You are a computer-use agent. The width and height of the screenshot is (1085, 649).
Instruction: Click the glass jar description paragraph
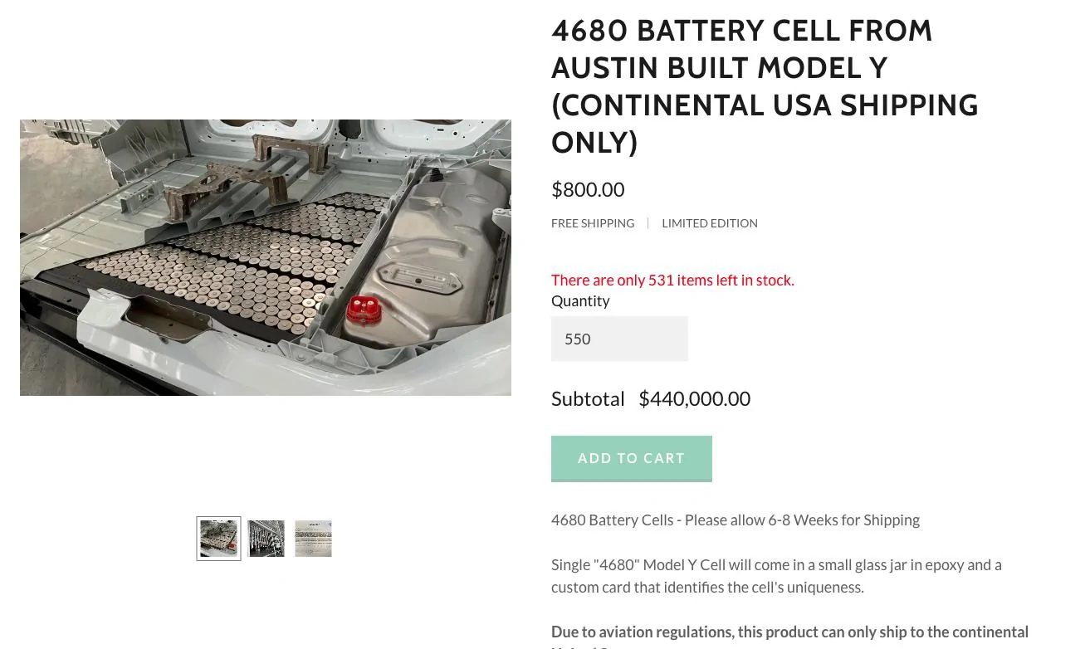[776, 575]
